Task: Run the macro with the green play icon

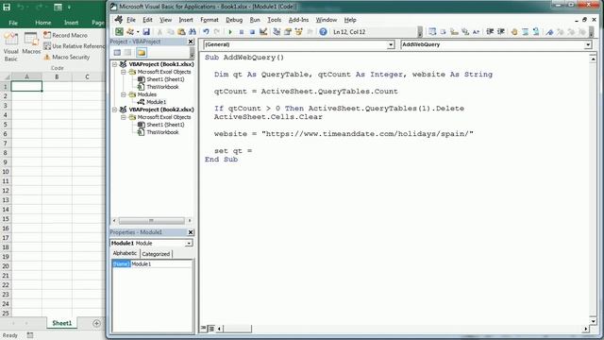Action: pos(230,32)
